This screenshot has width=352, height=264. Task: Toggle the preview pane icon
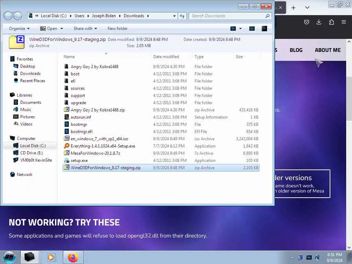(252, 29)
